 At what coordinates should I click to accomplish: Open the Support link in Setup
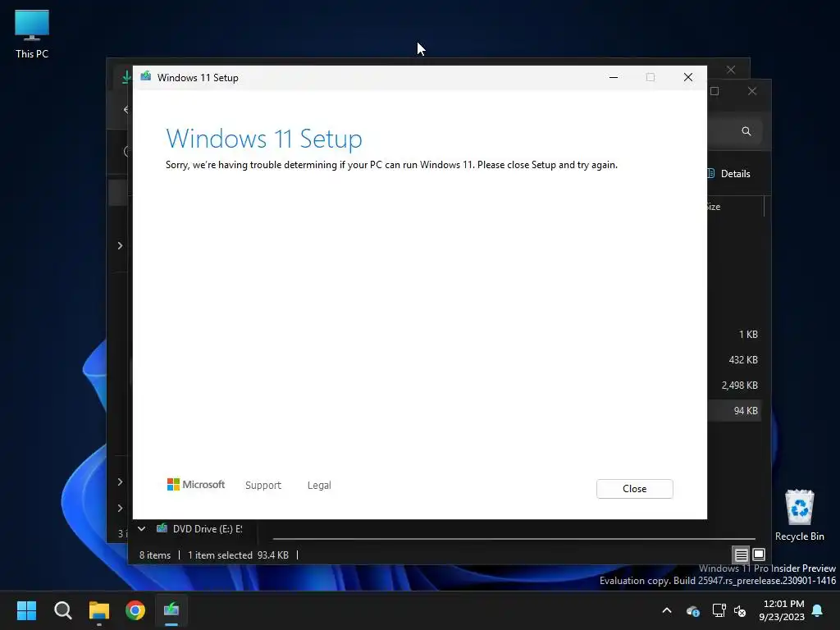[x=263, y=486]
